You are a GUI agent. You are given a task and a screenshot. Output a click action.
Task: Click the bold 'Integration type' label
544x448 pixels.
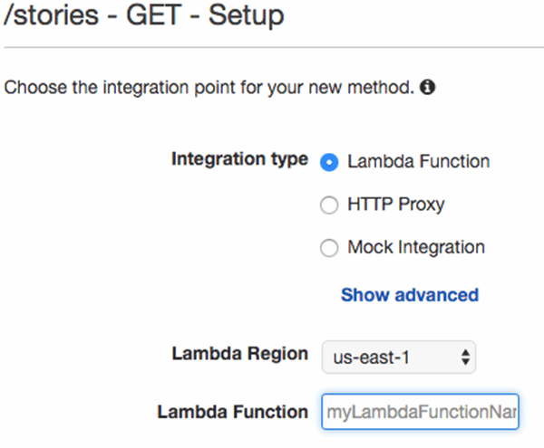point(239,159)
